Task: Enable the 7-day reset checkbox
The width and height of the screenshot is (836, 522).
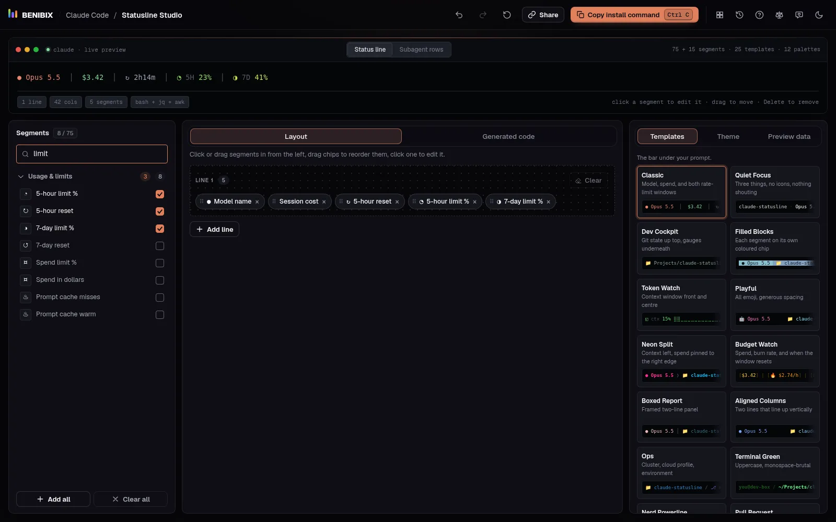Action: click(x=160, y=246)
